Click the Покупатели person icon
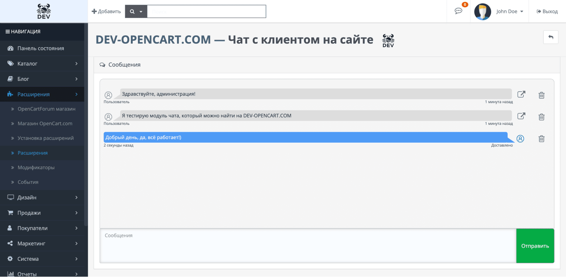This screenshot has height=277, width=566. point(10,228)
